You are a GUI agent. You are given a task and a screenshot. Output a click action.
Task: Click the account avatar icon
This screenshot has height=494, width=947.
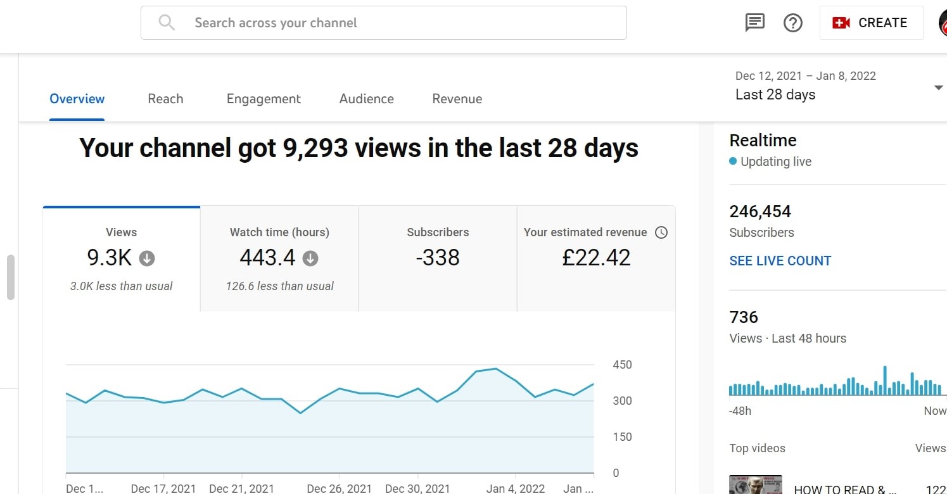[943, 23]
